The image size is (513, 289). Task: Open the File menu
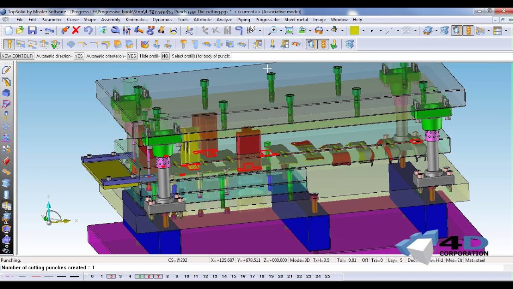20,19
